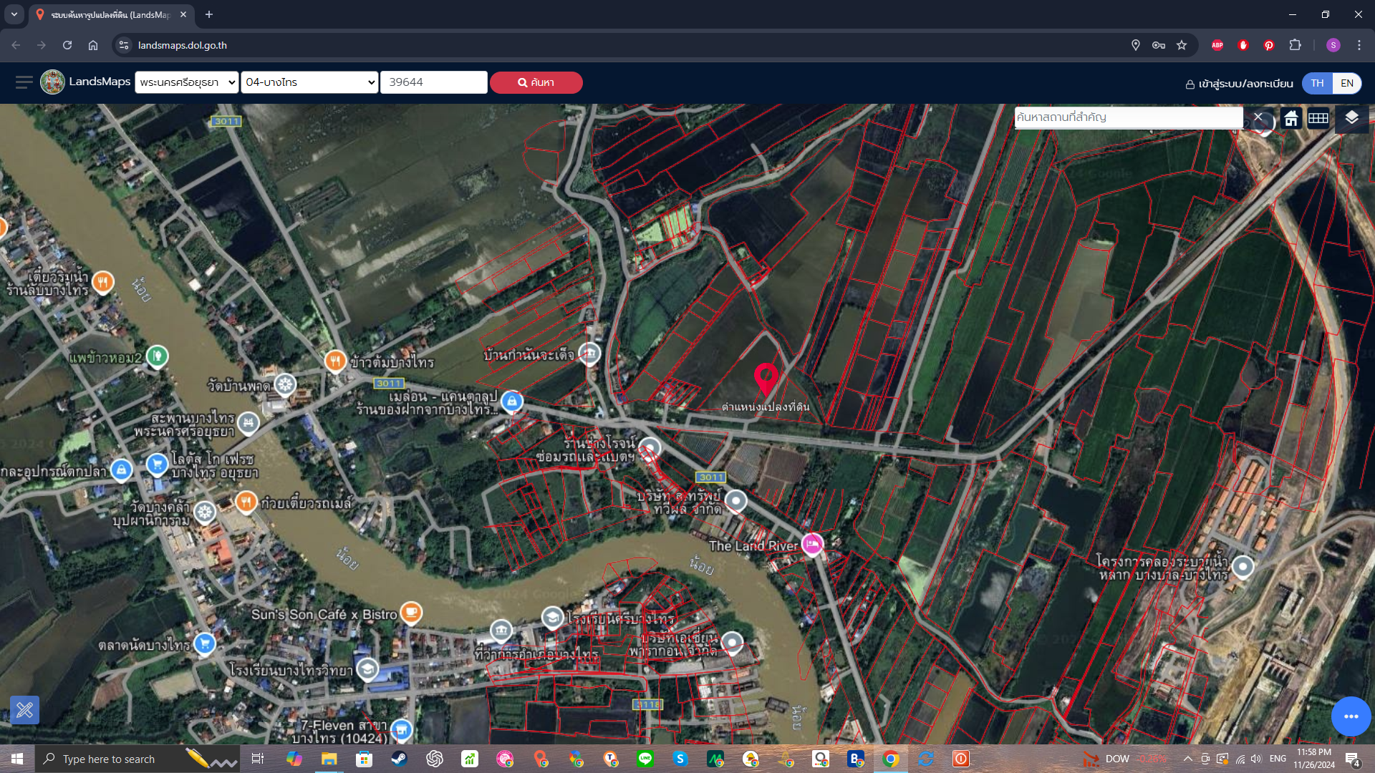Image resolution: width=1375 pixels, height=773 pixels.
Task: Bookmark this page with star icon
Action: (x=1182, y=45)
